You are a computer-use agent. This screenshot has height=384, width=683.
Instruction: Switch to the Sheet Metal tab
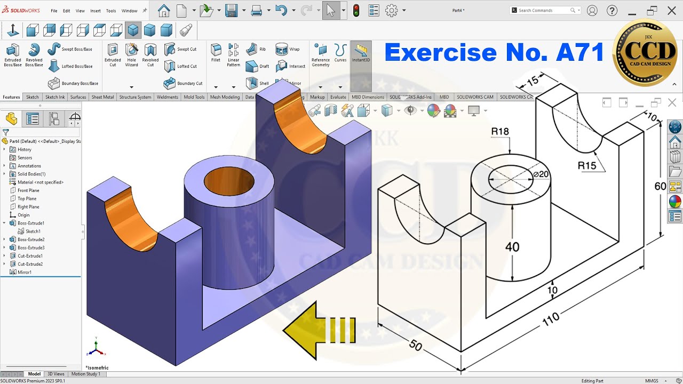pyautogui.click(x=102, y=97)
